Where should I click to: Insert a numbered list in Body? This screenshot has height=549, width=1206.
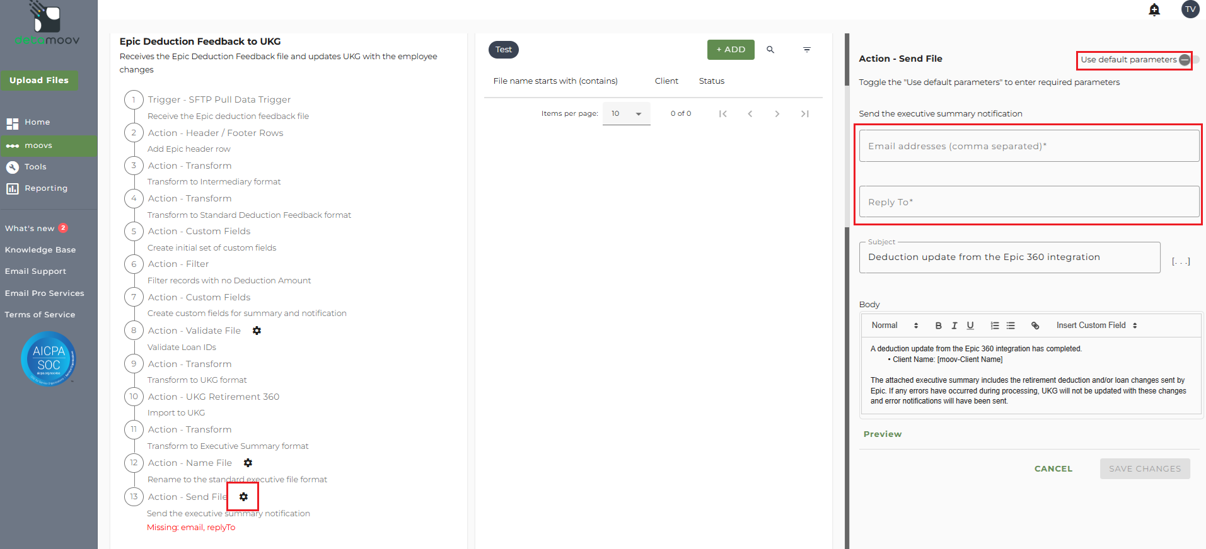pos(995,325)
